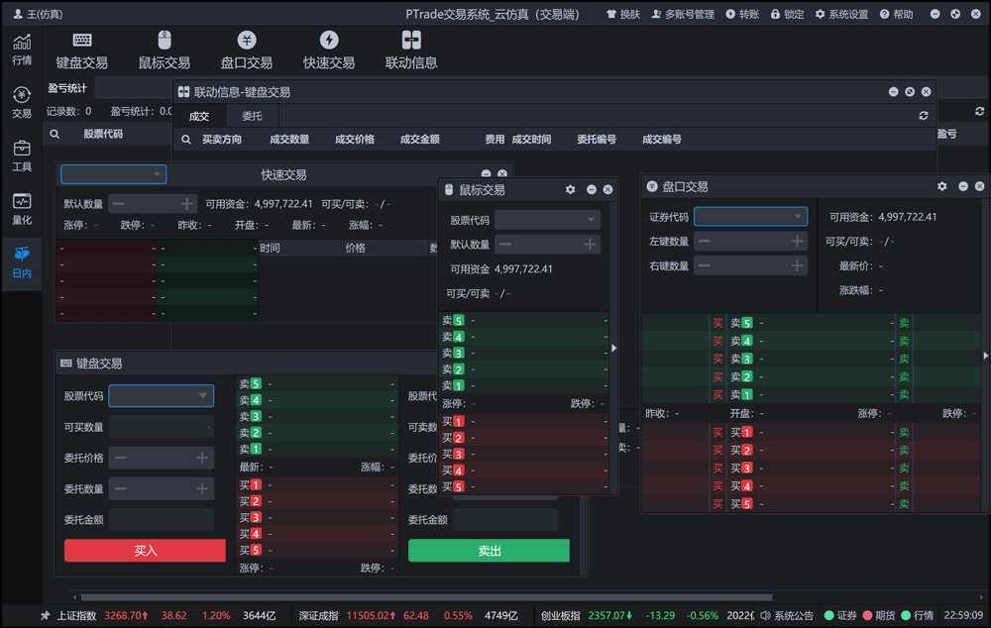
Task: Launch 盘口交易 from the top toolbar
Action: 247,50
